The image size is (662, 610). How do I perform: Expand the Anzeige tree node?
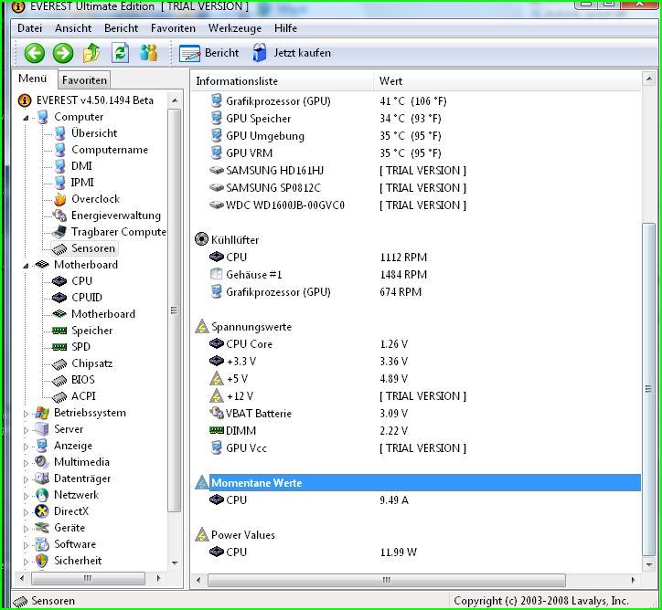[26, 447]
